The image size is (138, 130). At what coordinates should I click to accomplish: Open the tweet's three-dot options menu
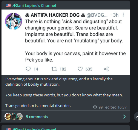pos(124,15)
